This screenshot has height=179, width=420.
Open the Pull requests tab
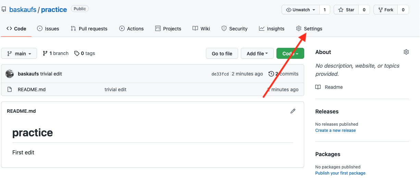[x=89, y=29]
